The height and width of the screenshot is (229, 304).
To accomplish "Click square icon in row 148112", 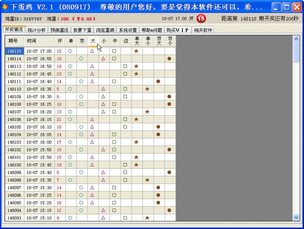I will click(x=125, y=74).
